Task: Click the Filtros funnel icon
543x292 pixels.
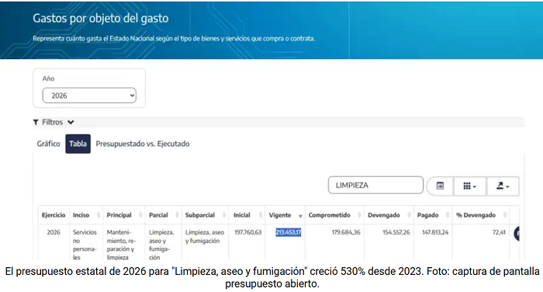Action: click(x=36, y=122)
